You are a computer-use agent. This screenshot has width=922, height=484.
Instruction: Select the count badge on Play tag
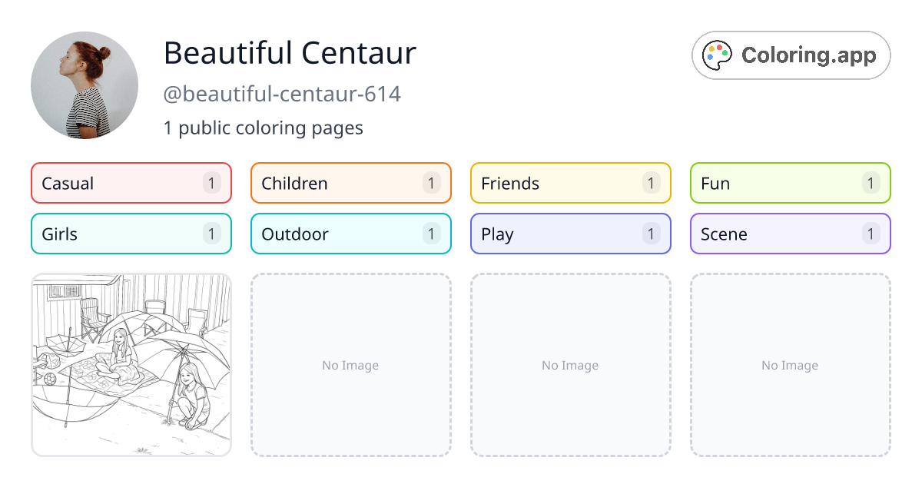[651, 234]
